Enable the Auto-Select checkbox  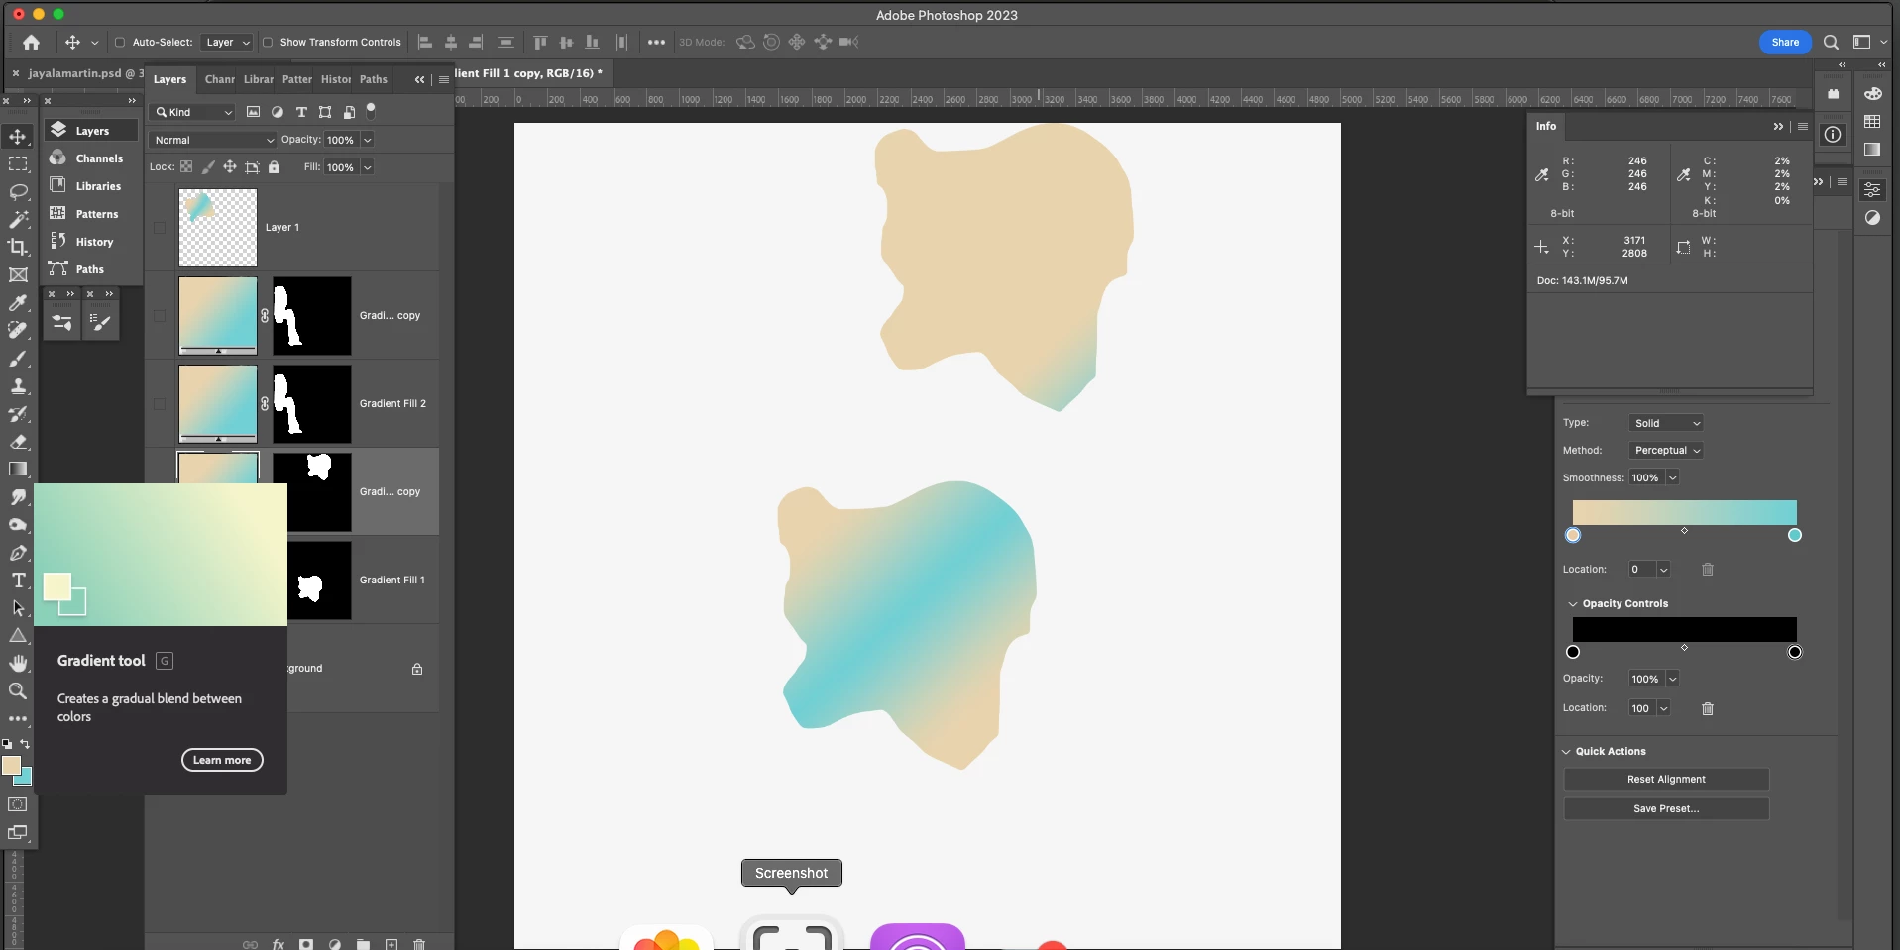pos(120,43)
